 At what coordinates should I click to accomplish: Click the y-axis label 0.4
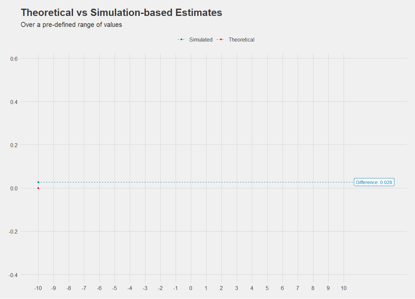tap(14, 102)
